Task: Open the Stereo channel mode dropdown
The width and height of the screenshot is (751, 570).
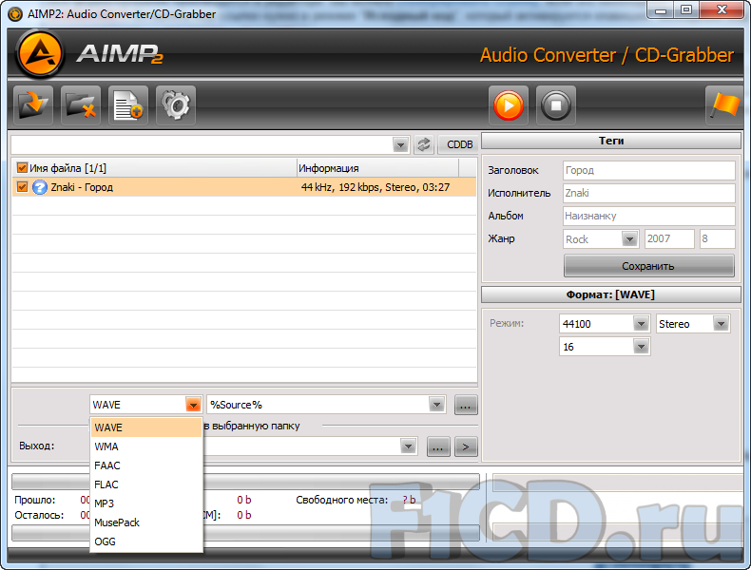Action: point(721,324)
